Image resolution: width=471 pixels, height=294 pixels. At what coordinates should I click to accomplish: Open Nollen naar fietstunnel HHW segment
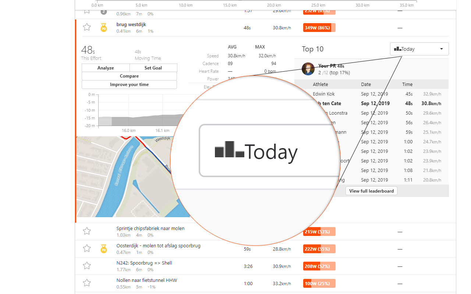147,280
